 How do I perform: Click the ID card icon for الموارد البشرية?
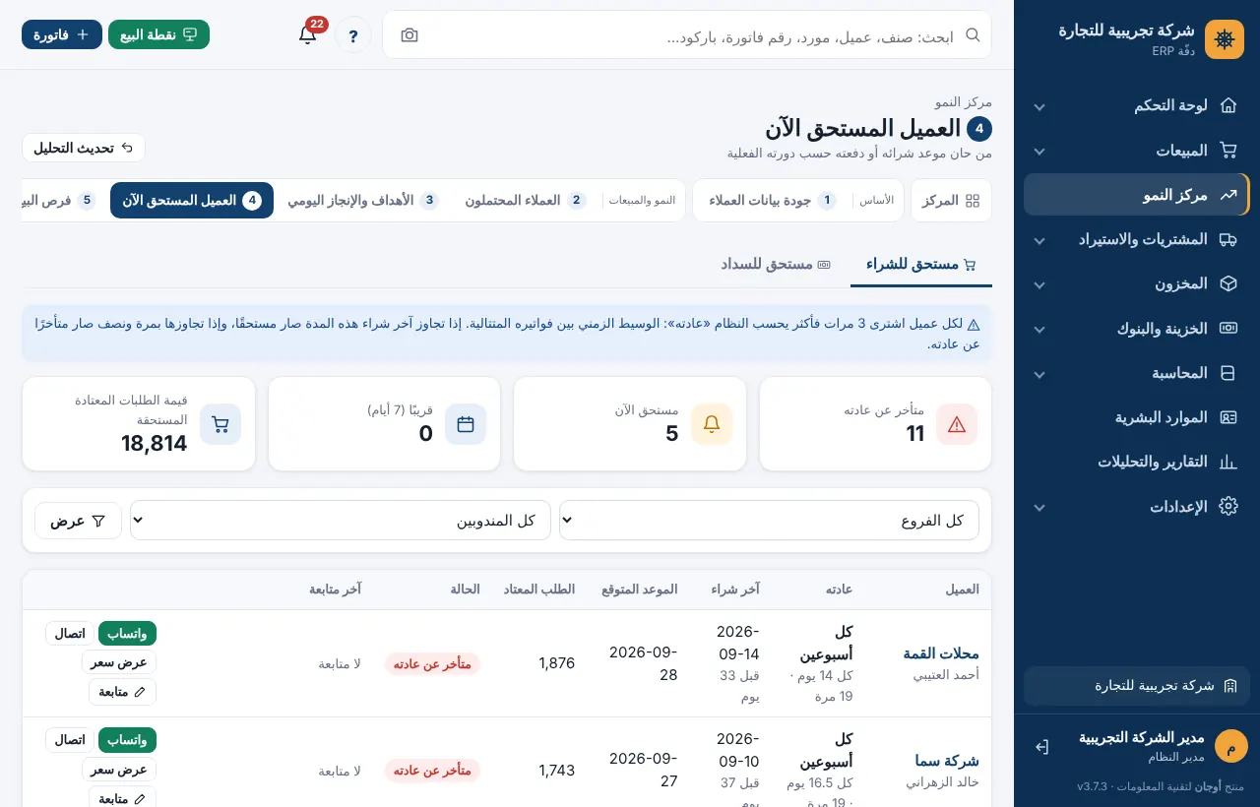[x=1228, y=417]
